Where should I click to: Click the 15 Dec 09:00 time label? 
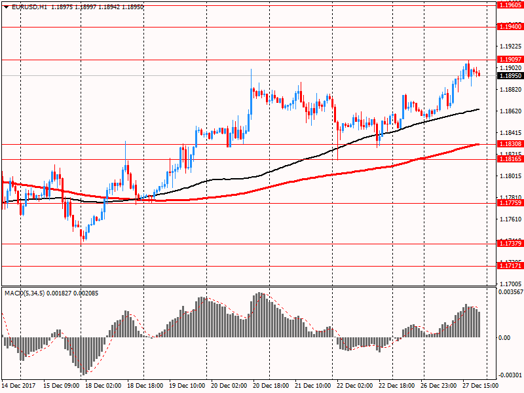62,385
